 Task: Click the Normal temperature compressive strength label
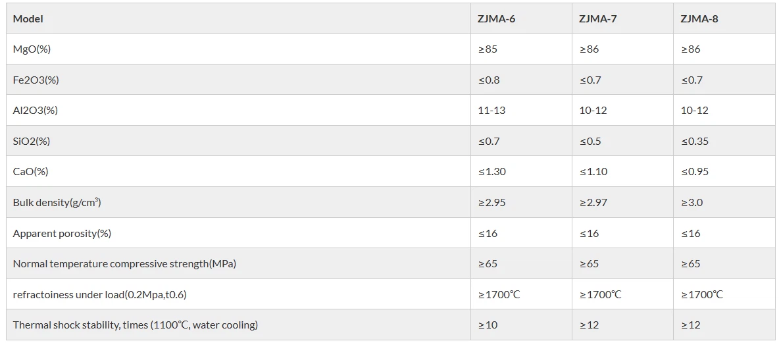pyautogui.click(x=124, y=263)
